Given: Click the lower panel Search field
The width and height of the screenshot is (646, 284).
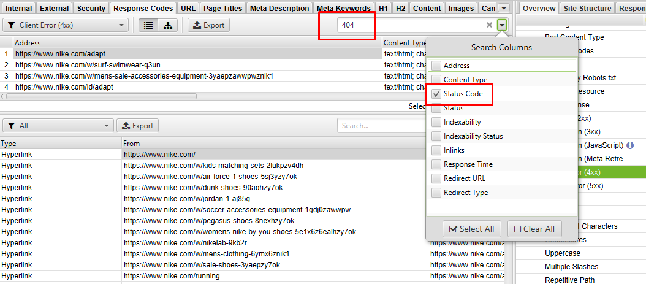Looking at the screenshot, I should [380, 126].
